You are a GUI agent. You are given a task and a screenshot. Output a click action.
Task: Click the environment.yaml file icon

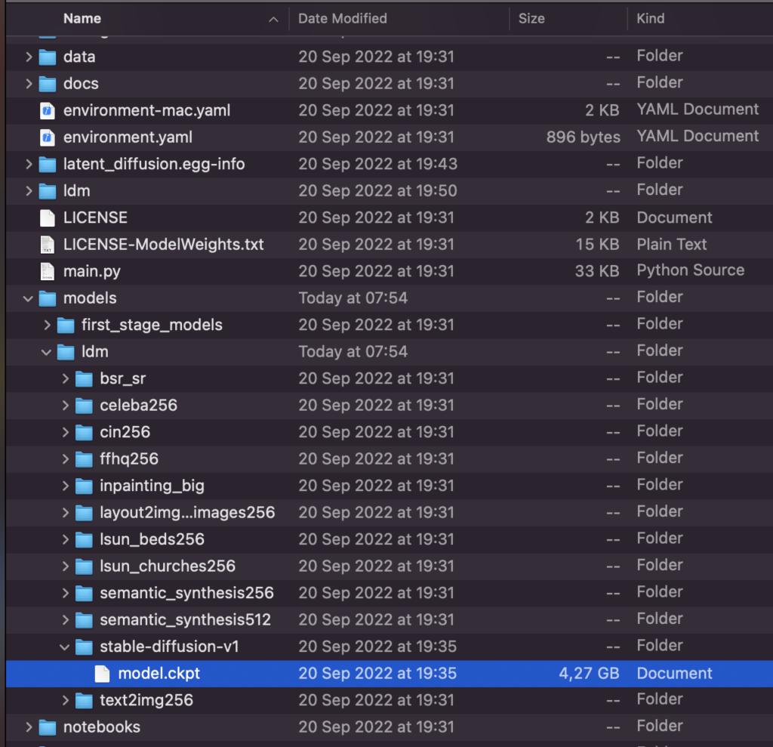point(48,137)
